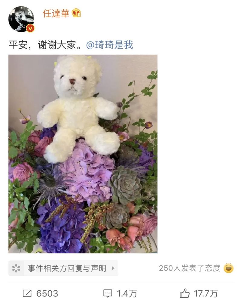Click the repost count 6503
Image resolution: width=242 pixels, height=300 pixels.
pos(47,293)
